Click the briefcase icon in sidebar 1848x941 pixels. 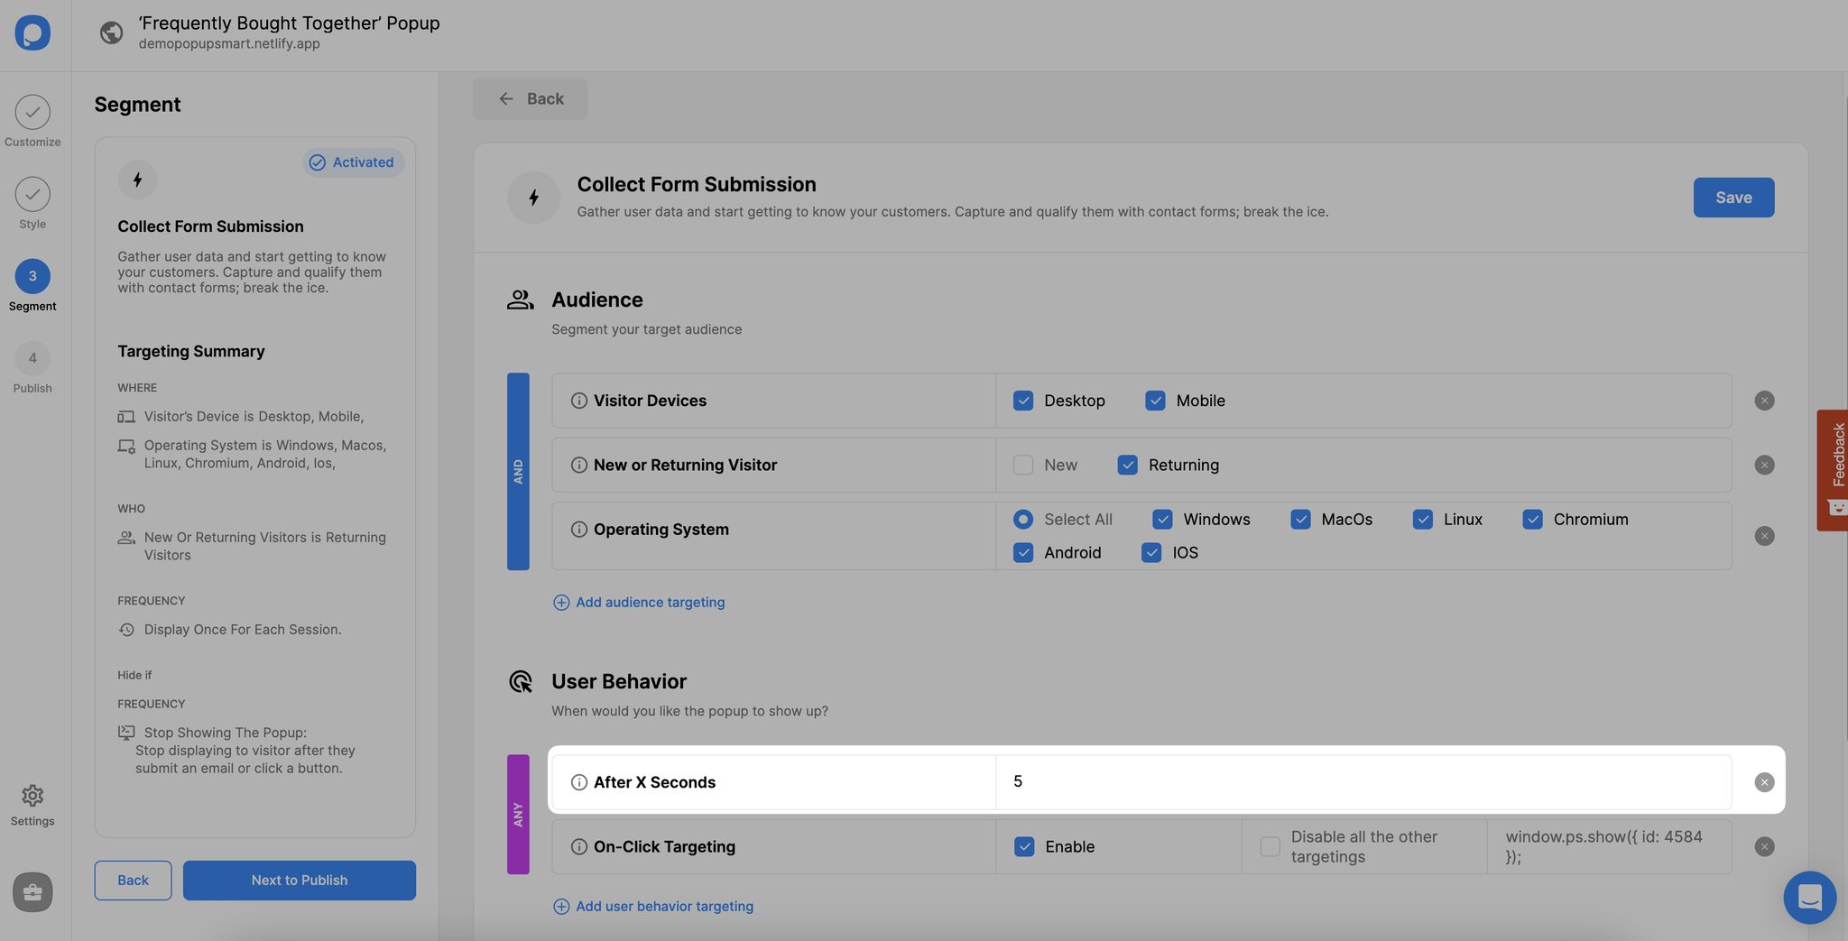click(32, 892)
